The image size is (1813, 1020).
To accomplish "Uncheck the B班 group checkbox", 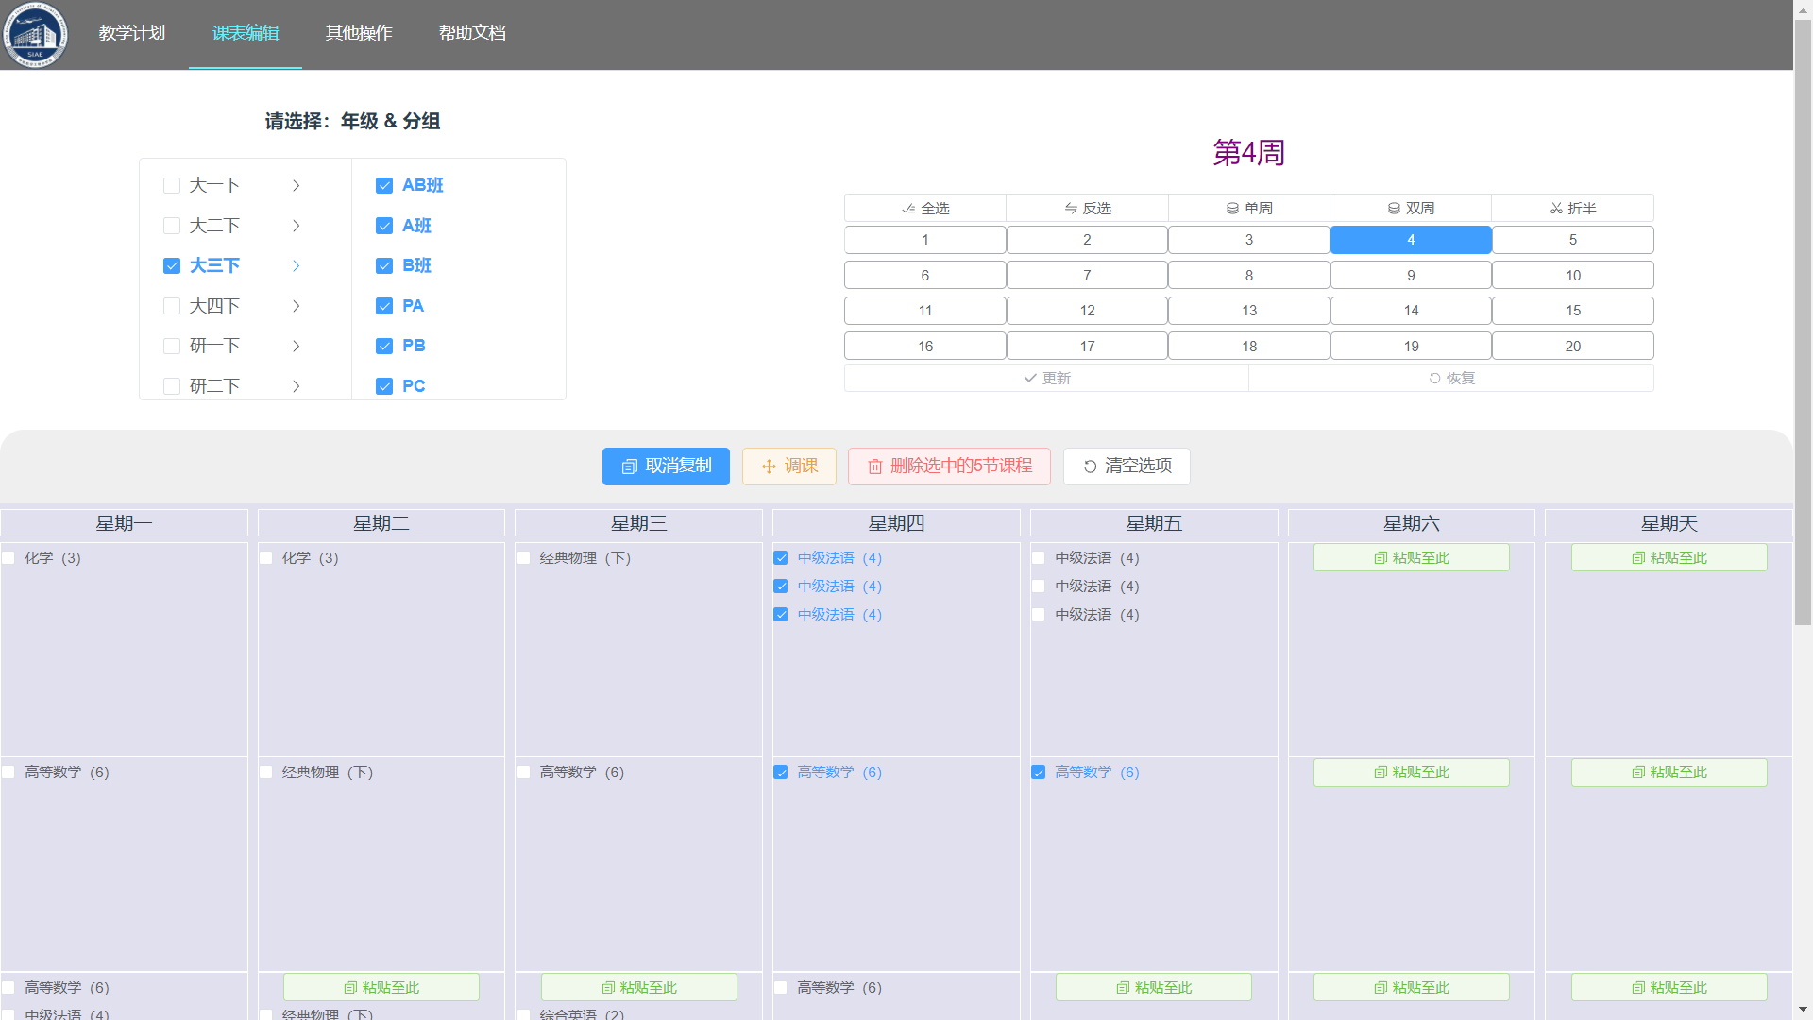I will coord(384,266).
